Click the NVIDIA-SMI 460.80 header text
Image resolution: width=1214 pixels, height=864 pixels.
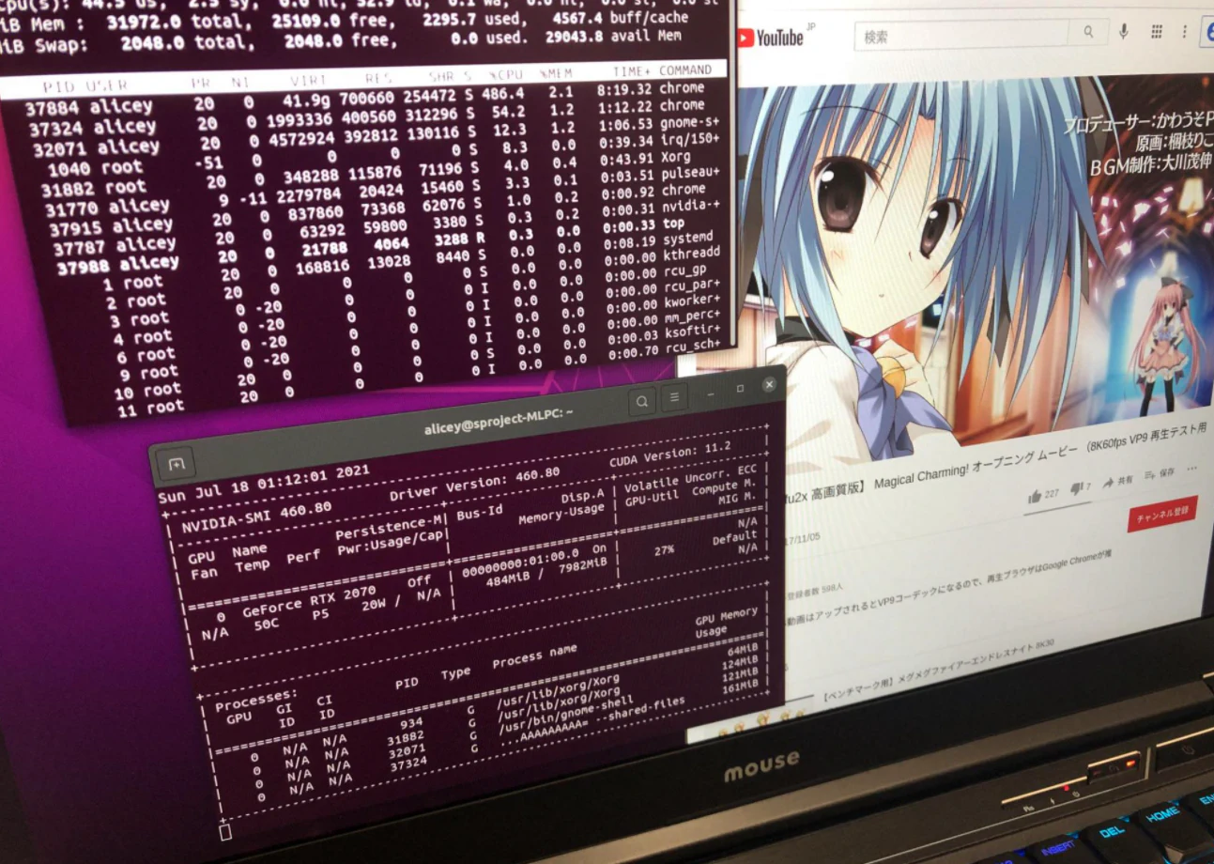(x=255, y=516)
